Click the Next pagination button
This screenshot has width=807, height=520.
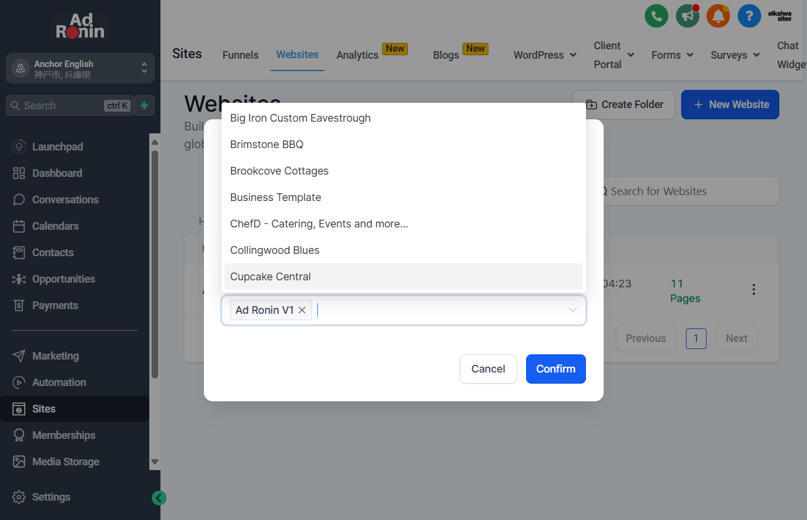click(x=736, y=338)
